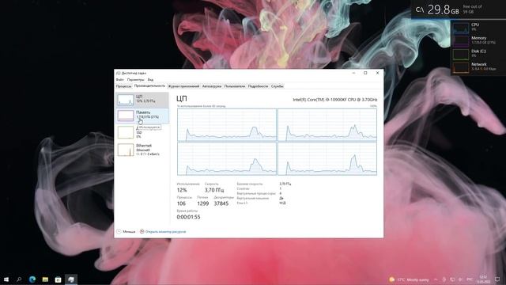
Task: Click the CPU gadget on desktop
Action: (x=478, y=28)
